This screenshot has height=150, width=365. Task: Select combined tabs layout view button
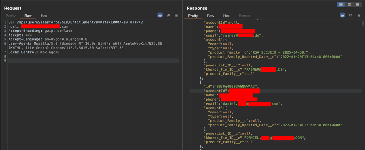(x=357, y=4)
